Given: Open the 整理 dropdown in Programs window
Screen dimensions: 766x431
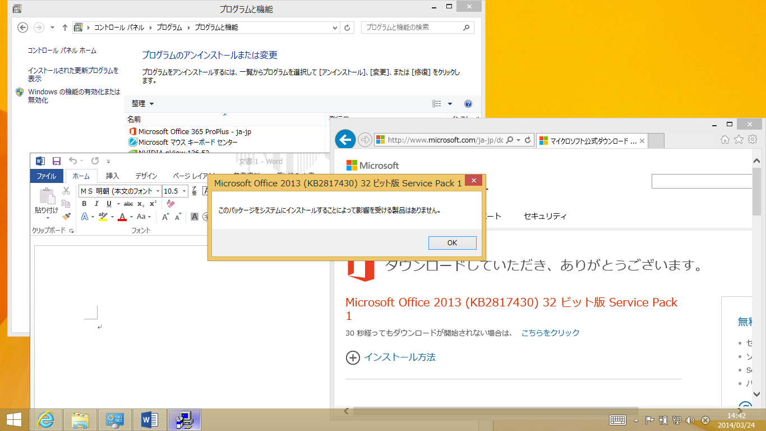Looking at the screenshot, I should pos(142,104).
